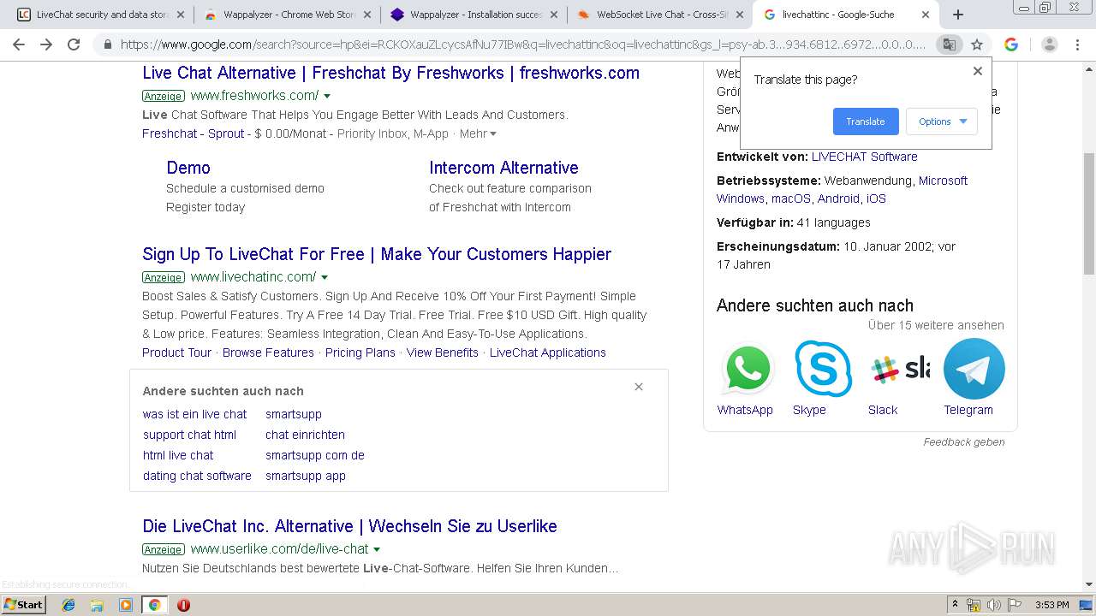Screen dimensions: 1096x616
Task: Click 'Über 15 weitere ansehen' link
Action: [x=936, y=325]
